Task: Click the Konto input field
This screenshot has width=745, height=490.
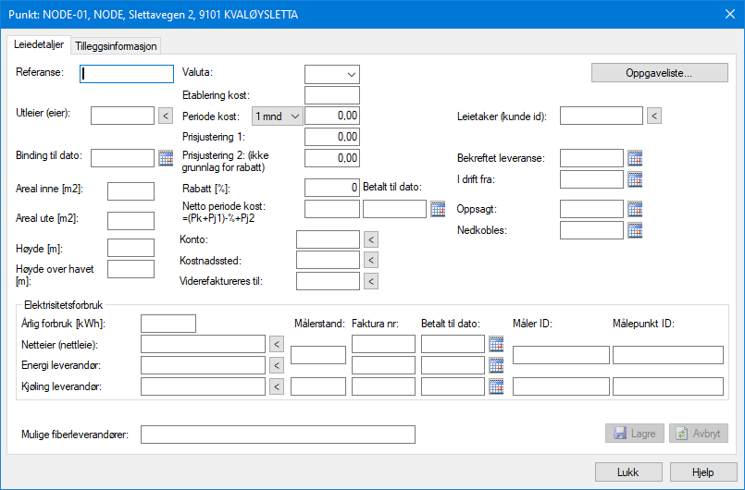Action: 328,239
